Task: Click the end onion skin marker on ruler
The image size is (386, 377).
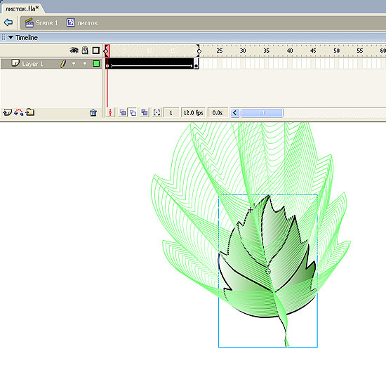Action: (x=199, y=51)
